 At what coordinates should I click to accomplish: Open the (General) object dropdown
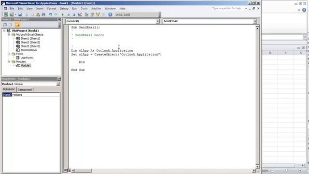point(157,21)
